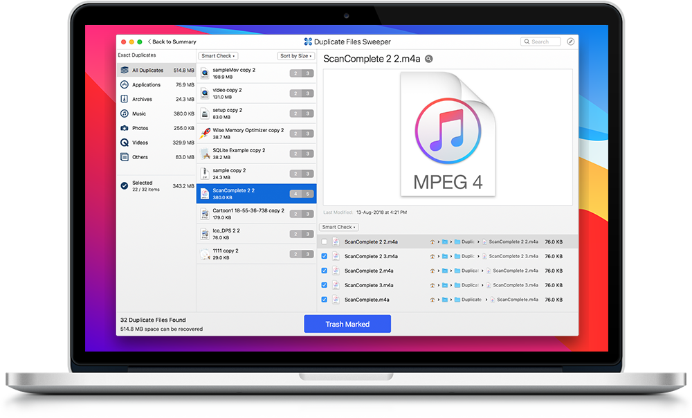The width and height of the screenshot is (692, 418).
Task: Click the Duplicate Files Sweeper logo icon
Action: [x=308, y=42]
